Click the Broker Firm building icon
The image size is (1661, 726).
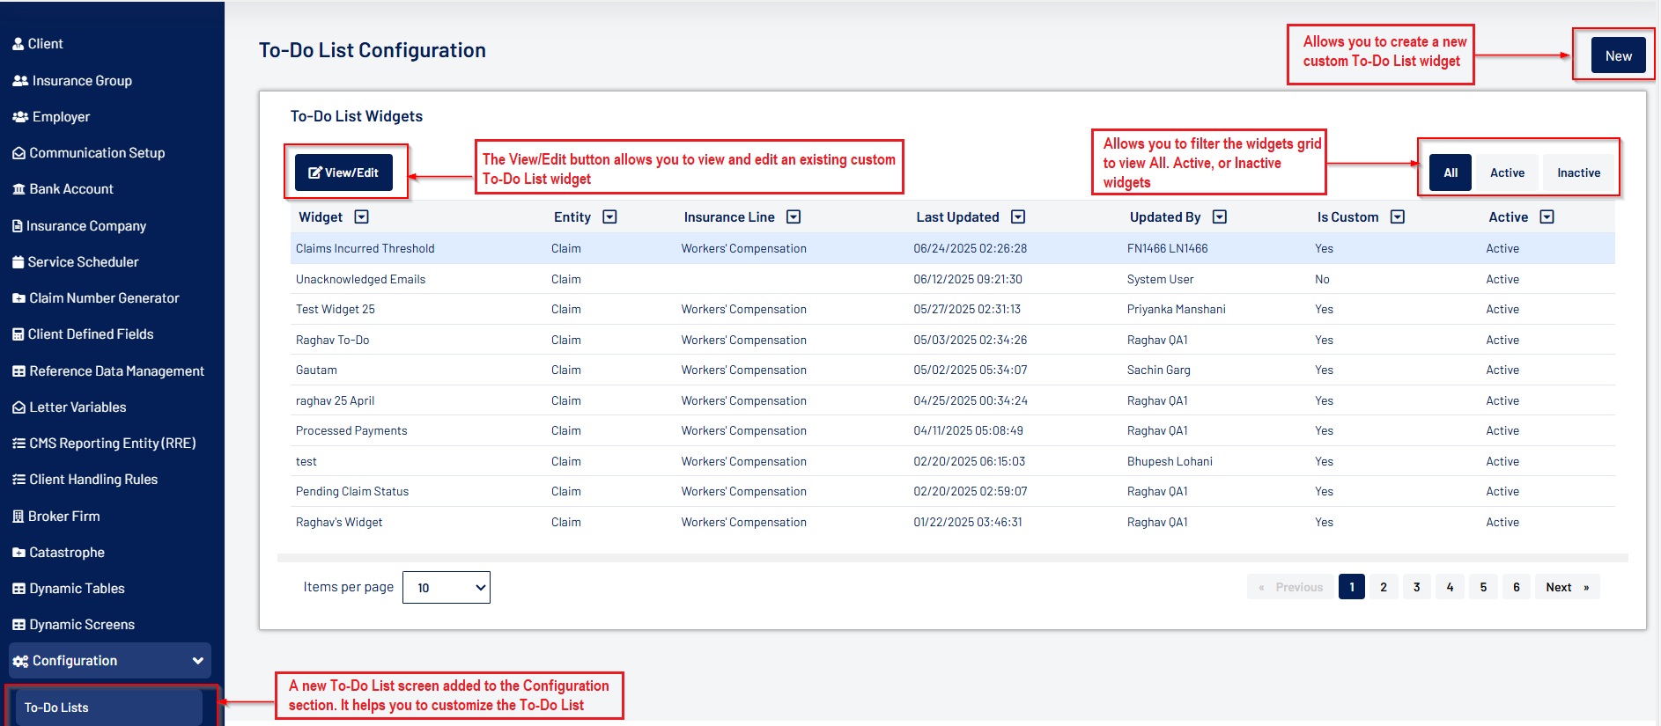click(18, 517)
